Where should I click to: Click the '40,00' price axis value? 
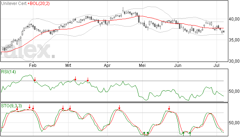[234, 19]
